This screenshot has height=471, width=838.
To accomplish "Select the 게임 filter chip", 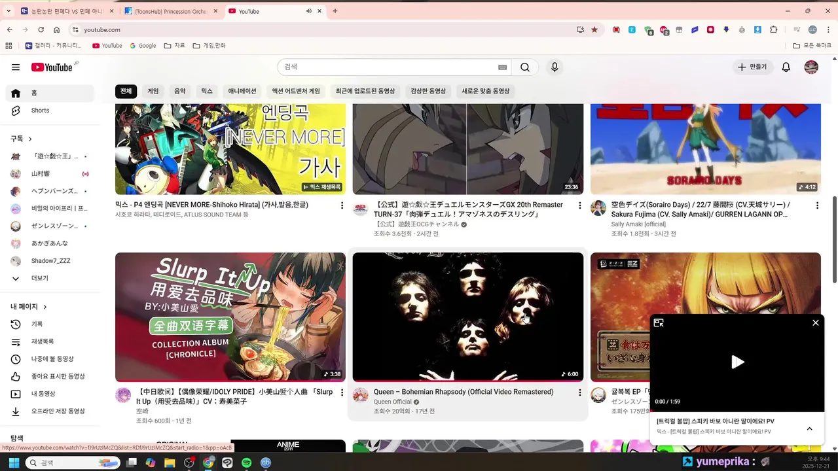I will [x=153, y=91].
